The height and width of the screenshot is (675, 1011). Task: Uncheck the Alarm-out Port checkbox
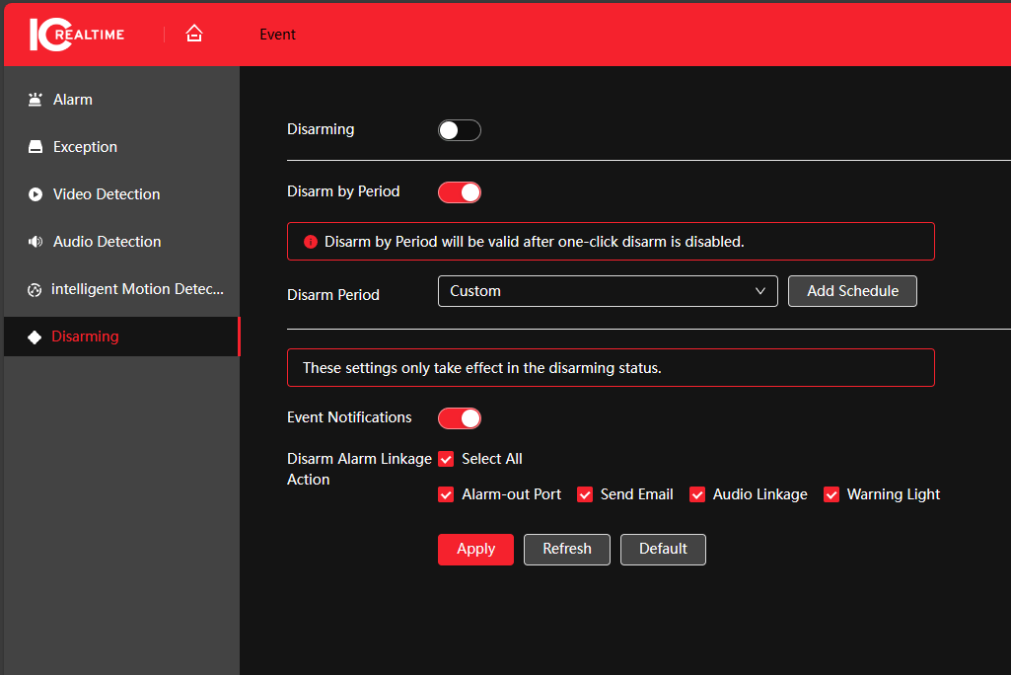446,494
